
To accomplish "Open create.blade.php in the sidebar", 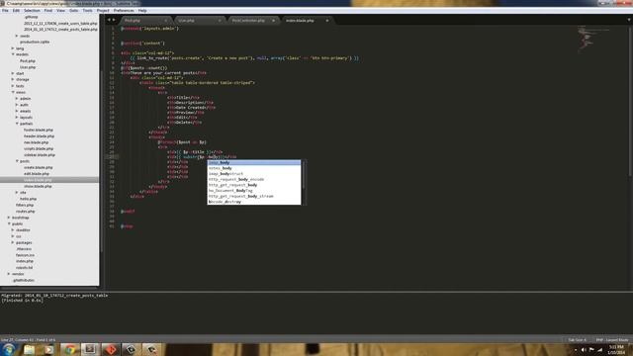I will pyautogui.click(x=38, y=167).
